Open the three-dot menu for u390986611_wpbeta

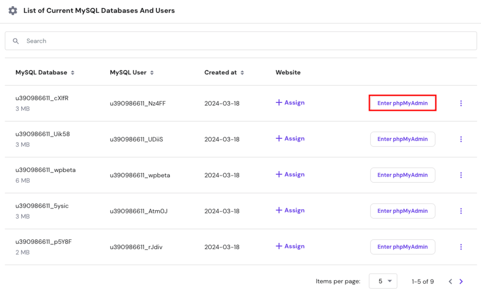(x=461, y=175)
